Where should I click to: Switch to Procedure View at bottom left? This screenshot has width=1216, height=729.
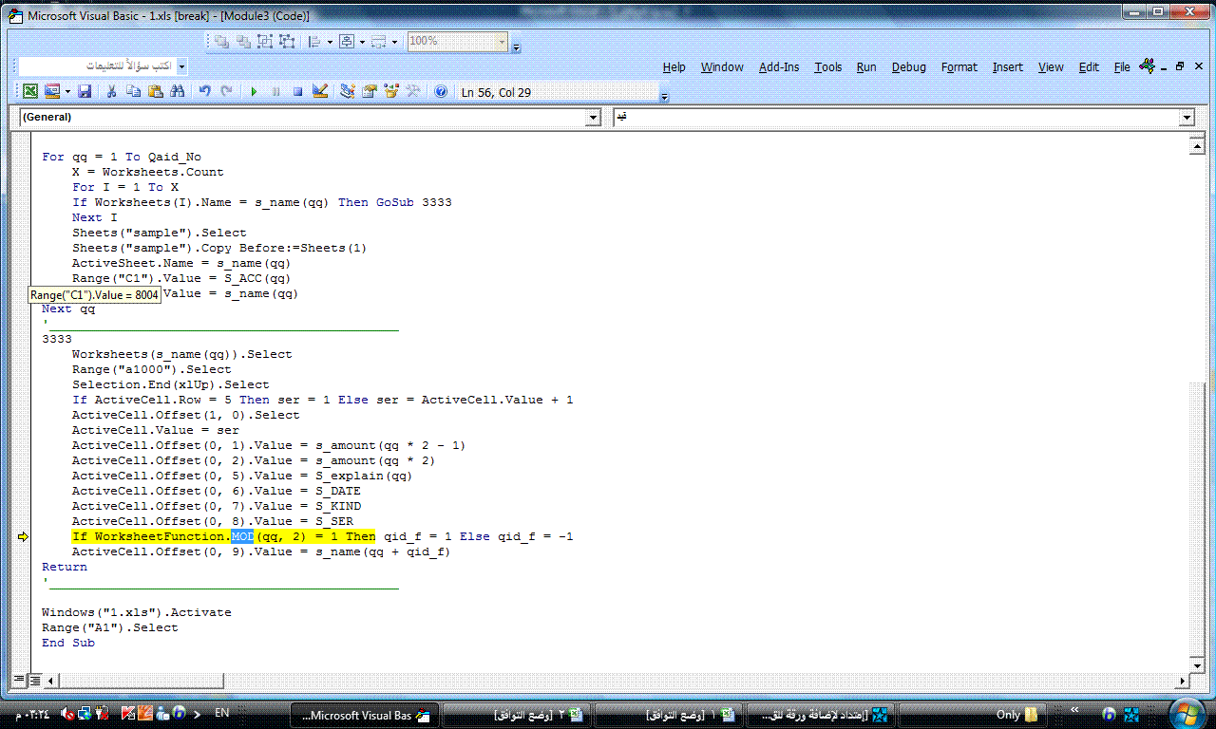[19, 680]
